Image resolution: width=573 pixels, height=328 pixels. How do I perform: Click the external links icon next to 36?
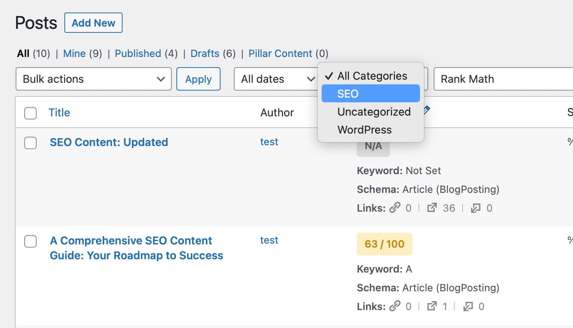tap(432, 207)
